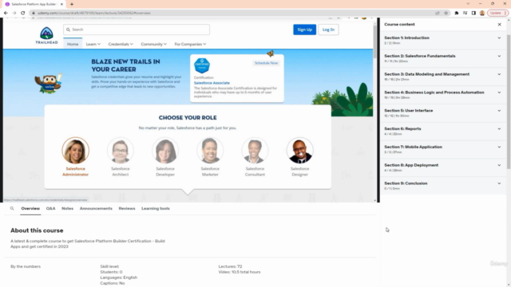Switch to the Q&A tab
511x287 pixels.
[x=50, y=209]
